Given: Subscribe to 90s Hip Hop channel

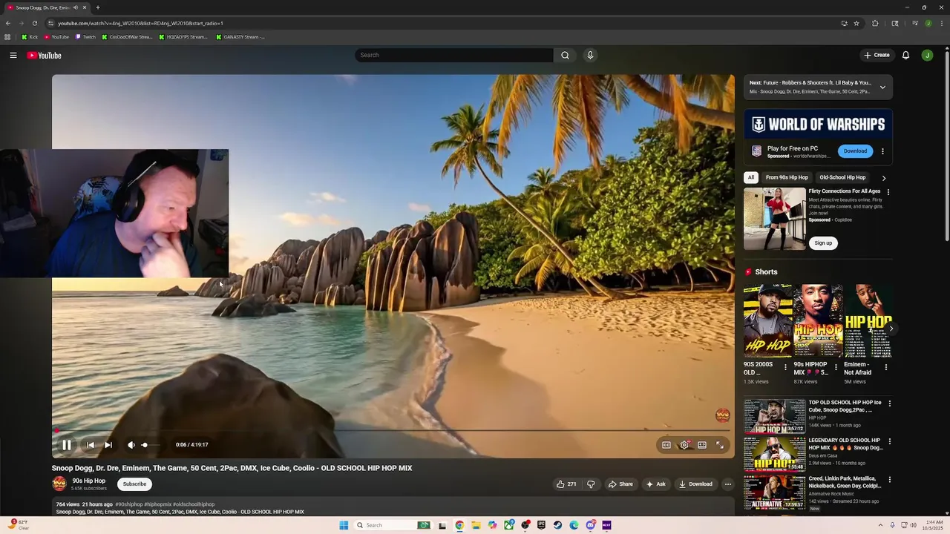Looking at the screenshot, I should coord(134,484).
